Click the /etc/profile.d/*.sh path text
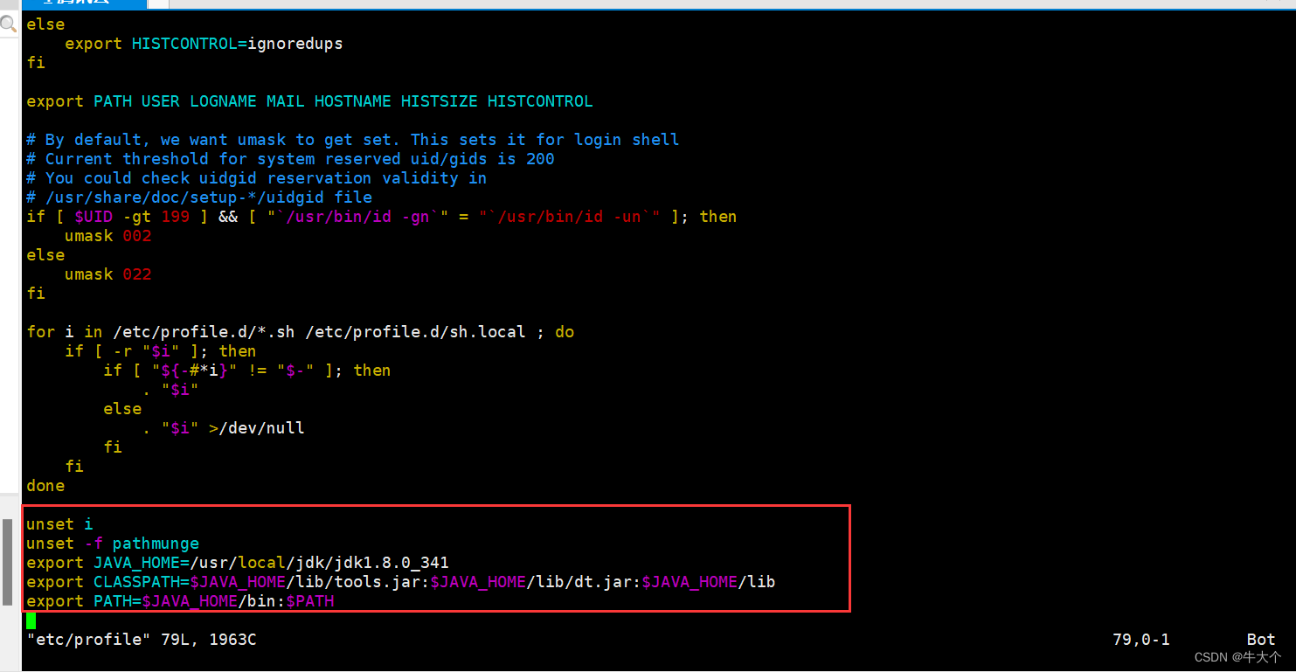Screen dimensions: 1296x672 (205, 331)
